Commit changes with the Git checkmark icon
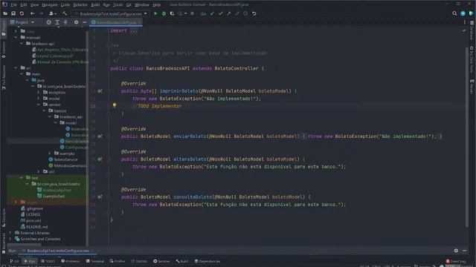This screenshot has height=267, width=476. (x=221, y=13)
